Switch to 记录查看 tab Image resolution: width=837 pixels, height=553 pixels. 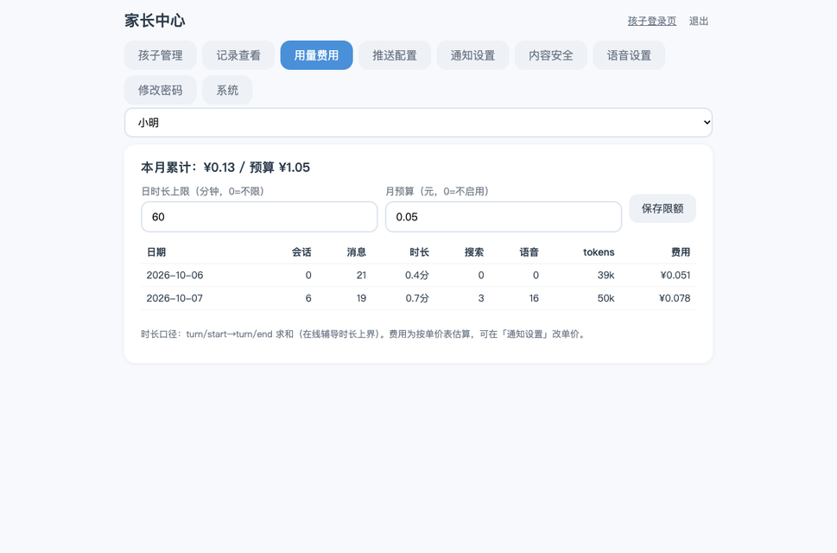(x=238, y=55)
